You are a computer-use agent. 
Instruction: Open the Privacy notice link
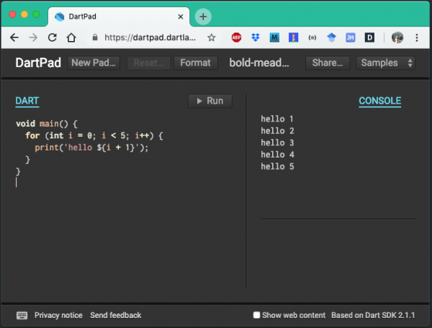point(58,315)
